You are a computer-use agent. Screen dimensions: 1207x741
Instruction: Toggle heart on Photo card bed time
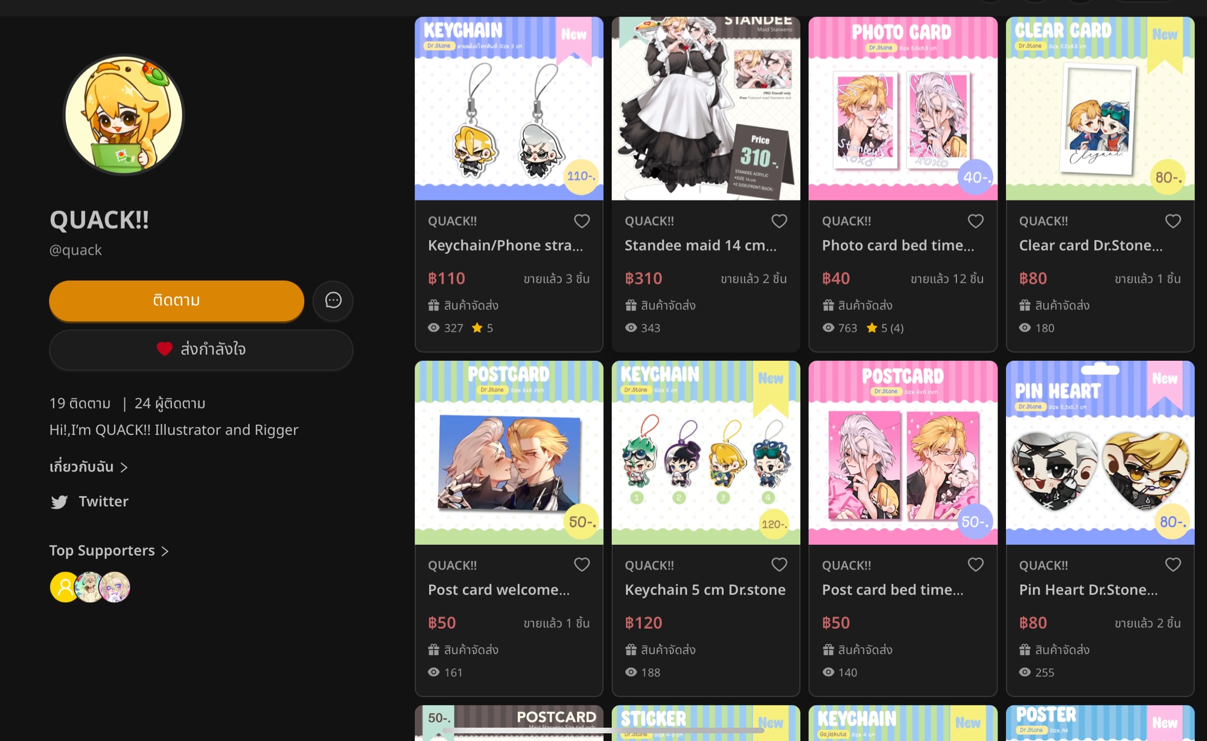point(976,221)
